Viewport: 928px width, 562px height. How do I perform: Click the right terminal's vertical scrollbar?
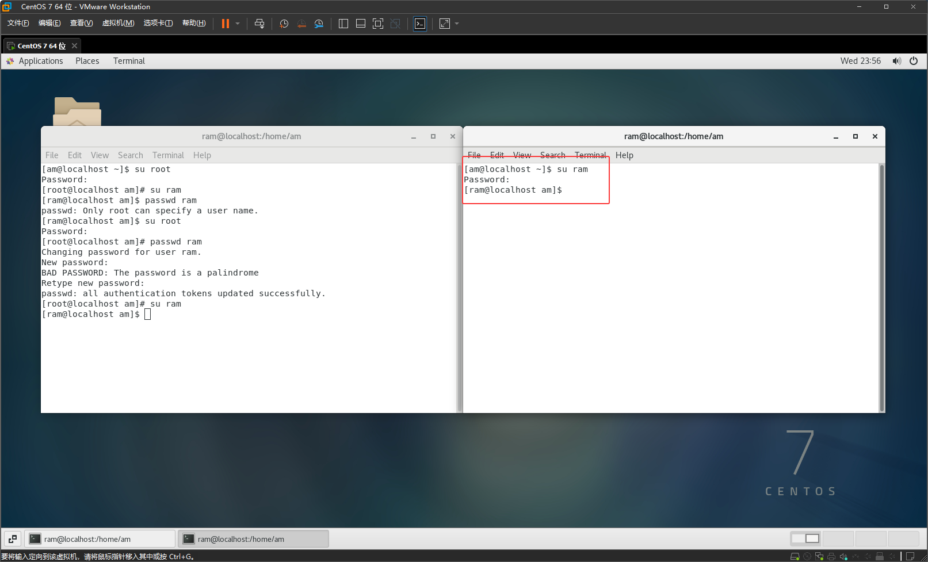tap(882, 288)
